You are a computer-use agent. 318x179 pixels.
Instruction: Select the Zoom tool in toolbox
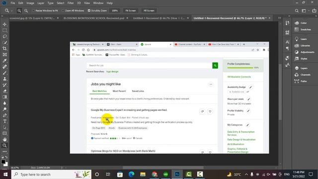pos(4,146)
